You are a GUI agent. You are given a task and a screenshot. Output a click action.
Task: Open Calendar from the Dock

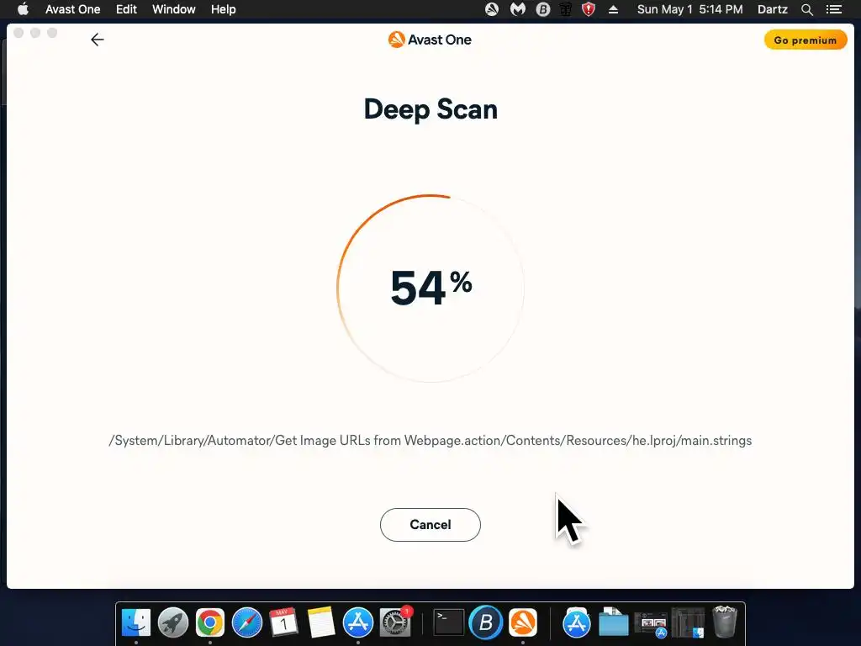(x=284, y=623)
